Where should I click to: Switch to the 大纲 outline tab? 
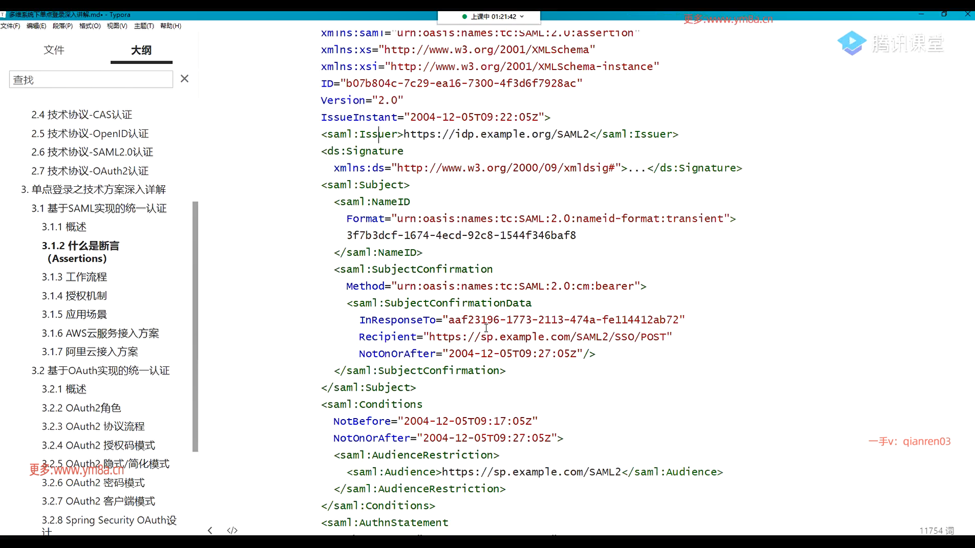pyautogui.click(x=141, y=50)
